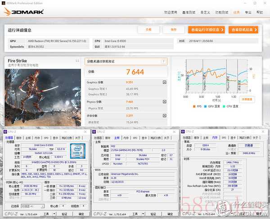The width and height of the screenshot is (270, 219).
Task: Select 显卡 tab in the processor CPU-Z window
Action: [x=55, y=138]
